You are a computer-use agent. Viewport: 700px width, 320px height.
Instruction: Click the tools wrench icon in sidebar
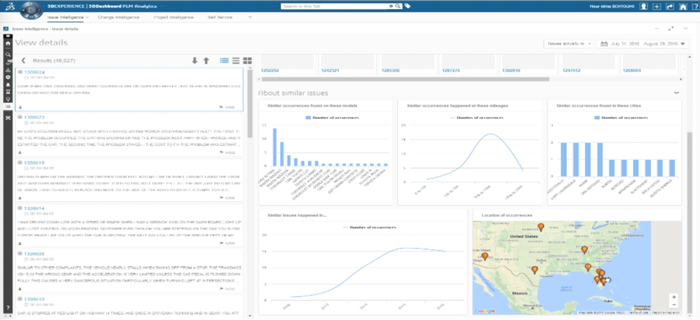[x=7, y=118]
